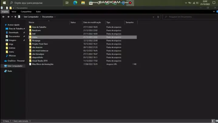Click the 1 KB size cell

(x=134, y=64)
